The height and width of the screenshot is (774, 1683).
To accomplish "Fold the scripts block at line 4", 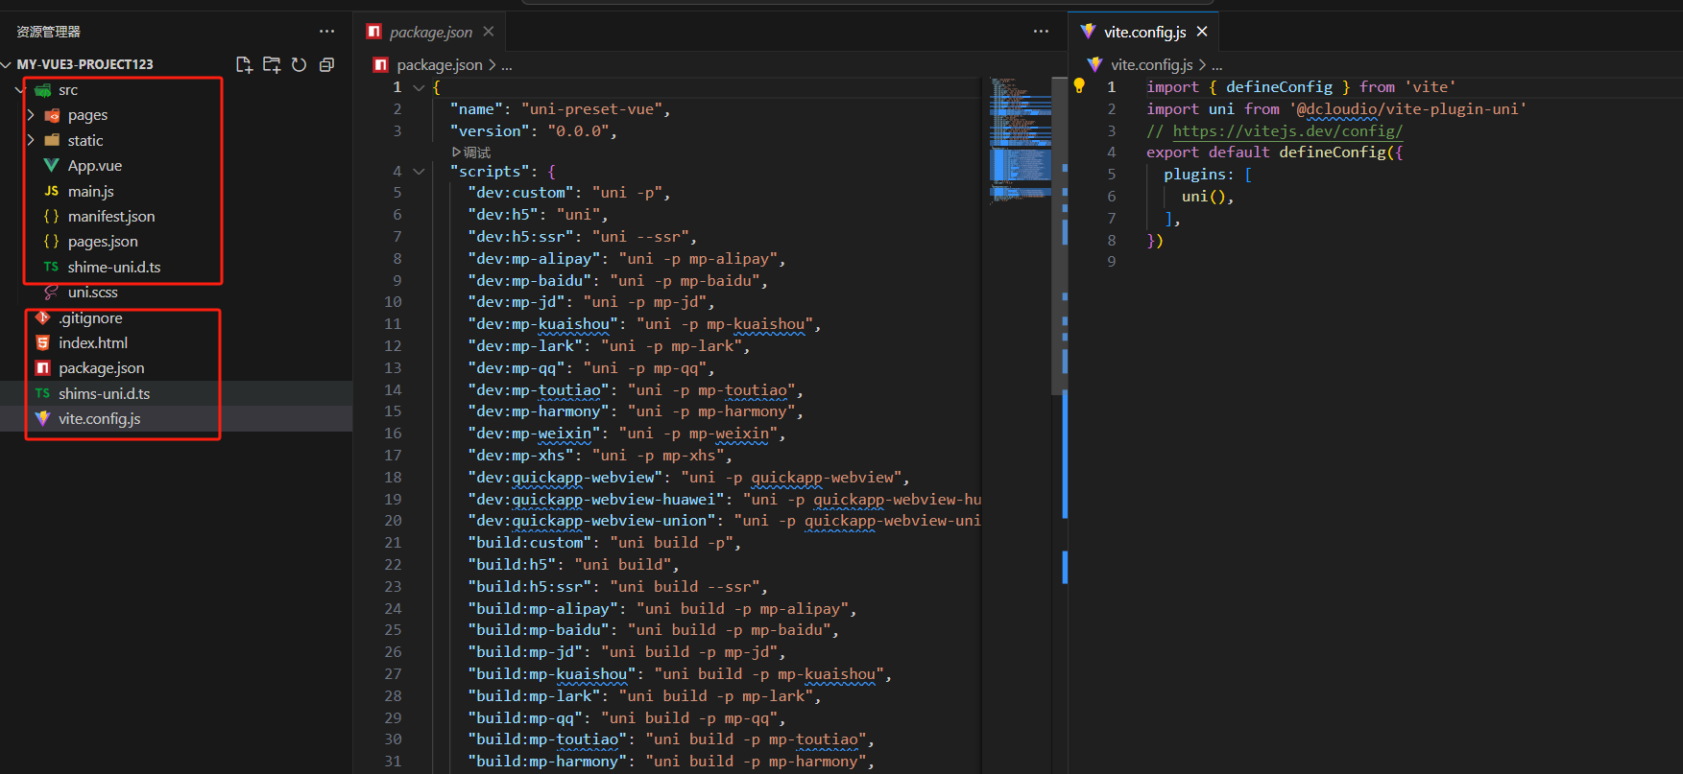I will pyautogui.click(x=419, y=172).
